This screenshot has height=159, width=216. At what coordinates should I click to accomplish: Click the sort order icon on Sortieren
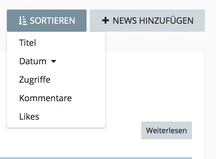coord(22,21)
